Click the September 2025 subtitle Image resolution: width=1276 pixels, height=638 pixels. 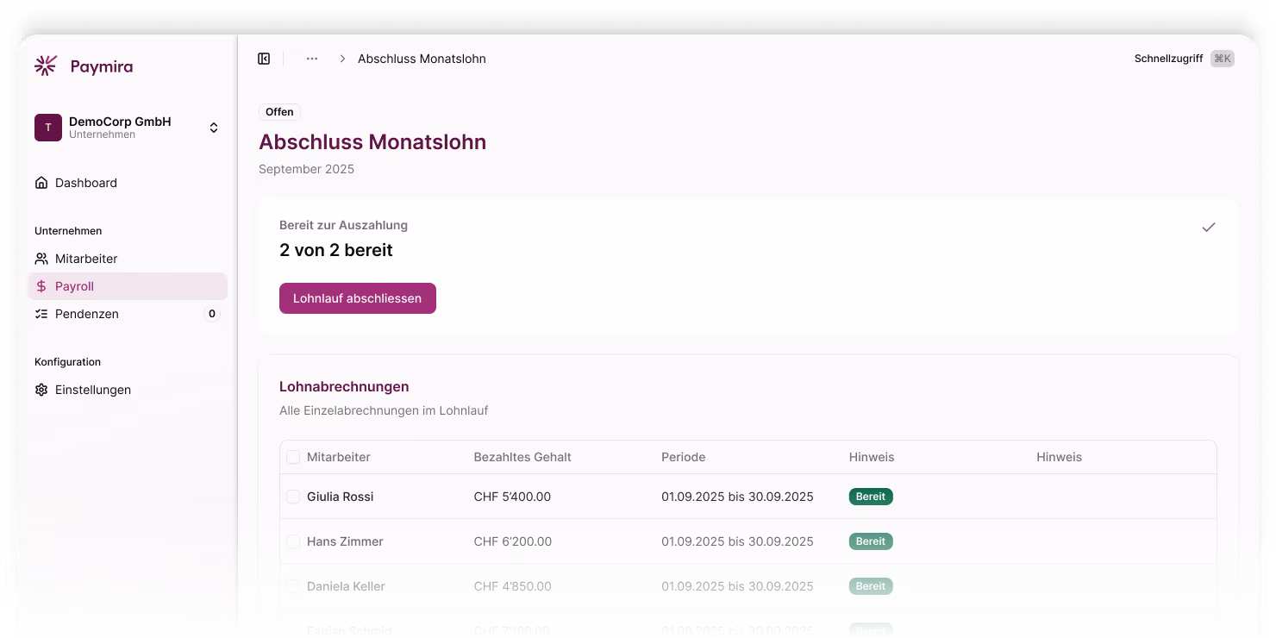pos(306,169)
